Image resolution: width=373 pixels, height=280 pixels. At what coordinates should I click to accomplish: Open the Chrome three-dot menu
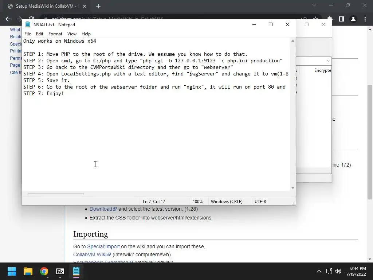[x=365, y=19]
